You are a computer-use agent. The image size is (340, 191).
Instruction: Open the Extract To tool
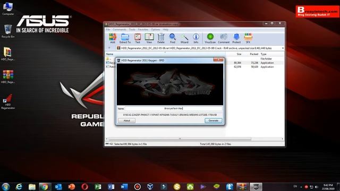pos(125,38)
